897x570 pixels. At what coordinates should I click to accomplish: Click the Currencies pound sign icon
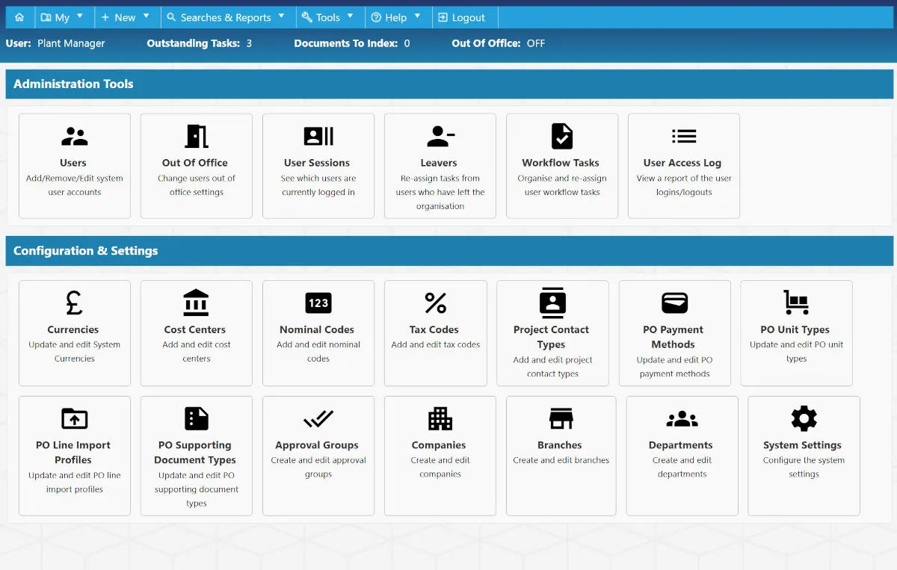[x=74, y=303]
